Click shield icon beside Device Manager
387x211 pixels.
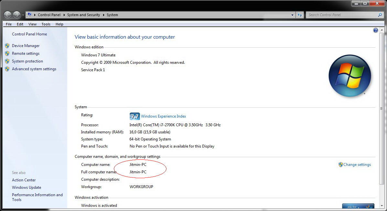click(7, 46)
